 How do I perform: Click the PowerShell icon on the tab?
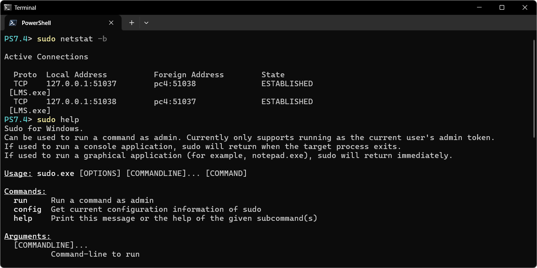click(x=13, y=23)
